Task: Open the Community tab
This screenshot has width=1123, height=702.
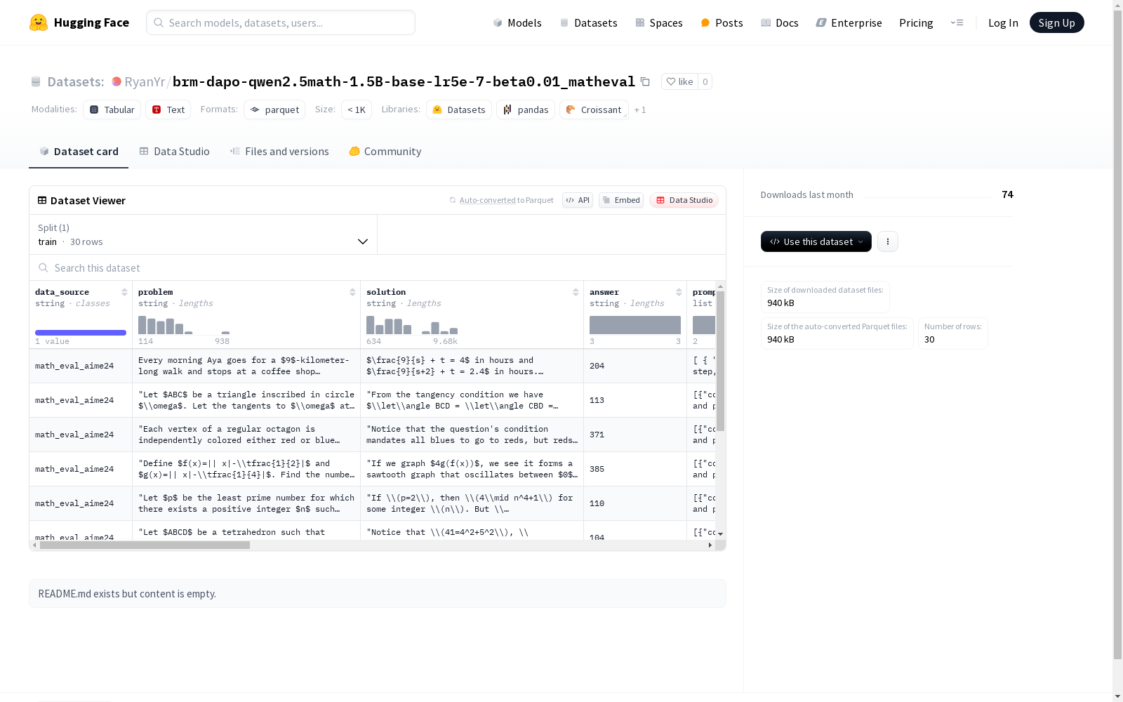Action: (385, 152)
